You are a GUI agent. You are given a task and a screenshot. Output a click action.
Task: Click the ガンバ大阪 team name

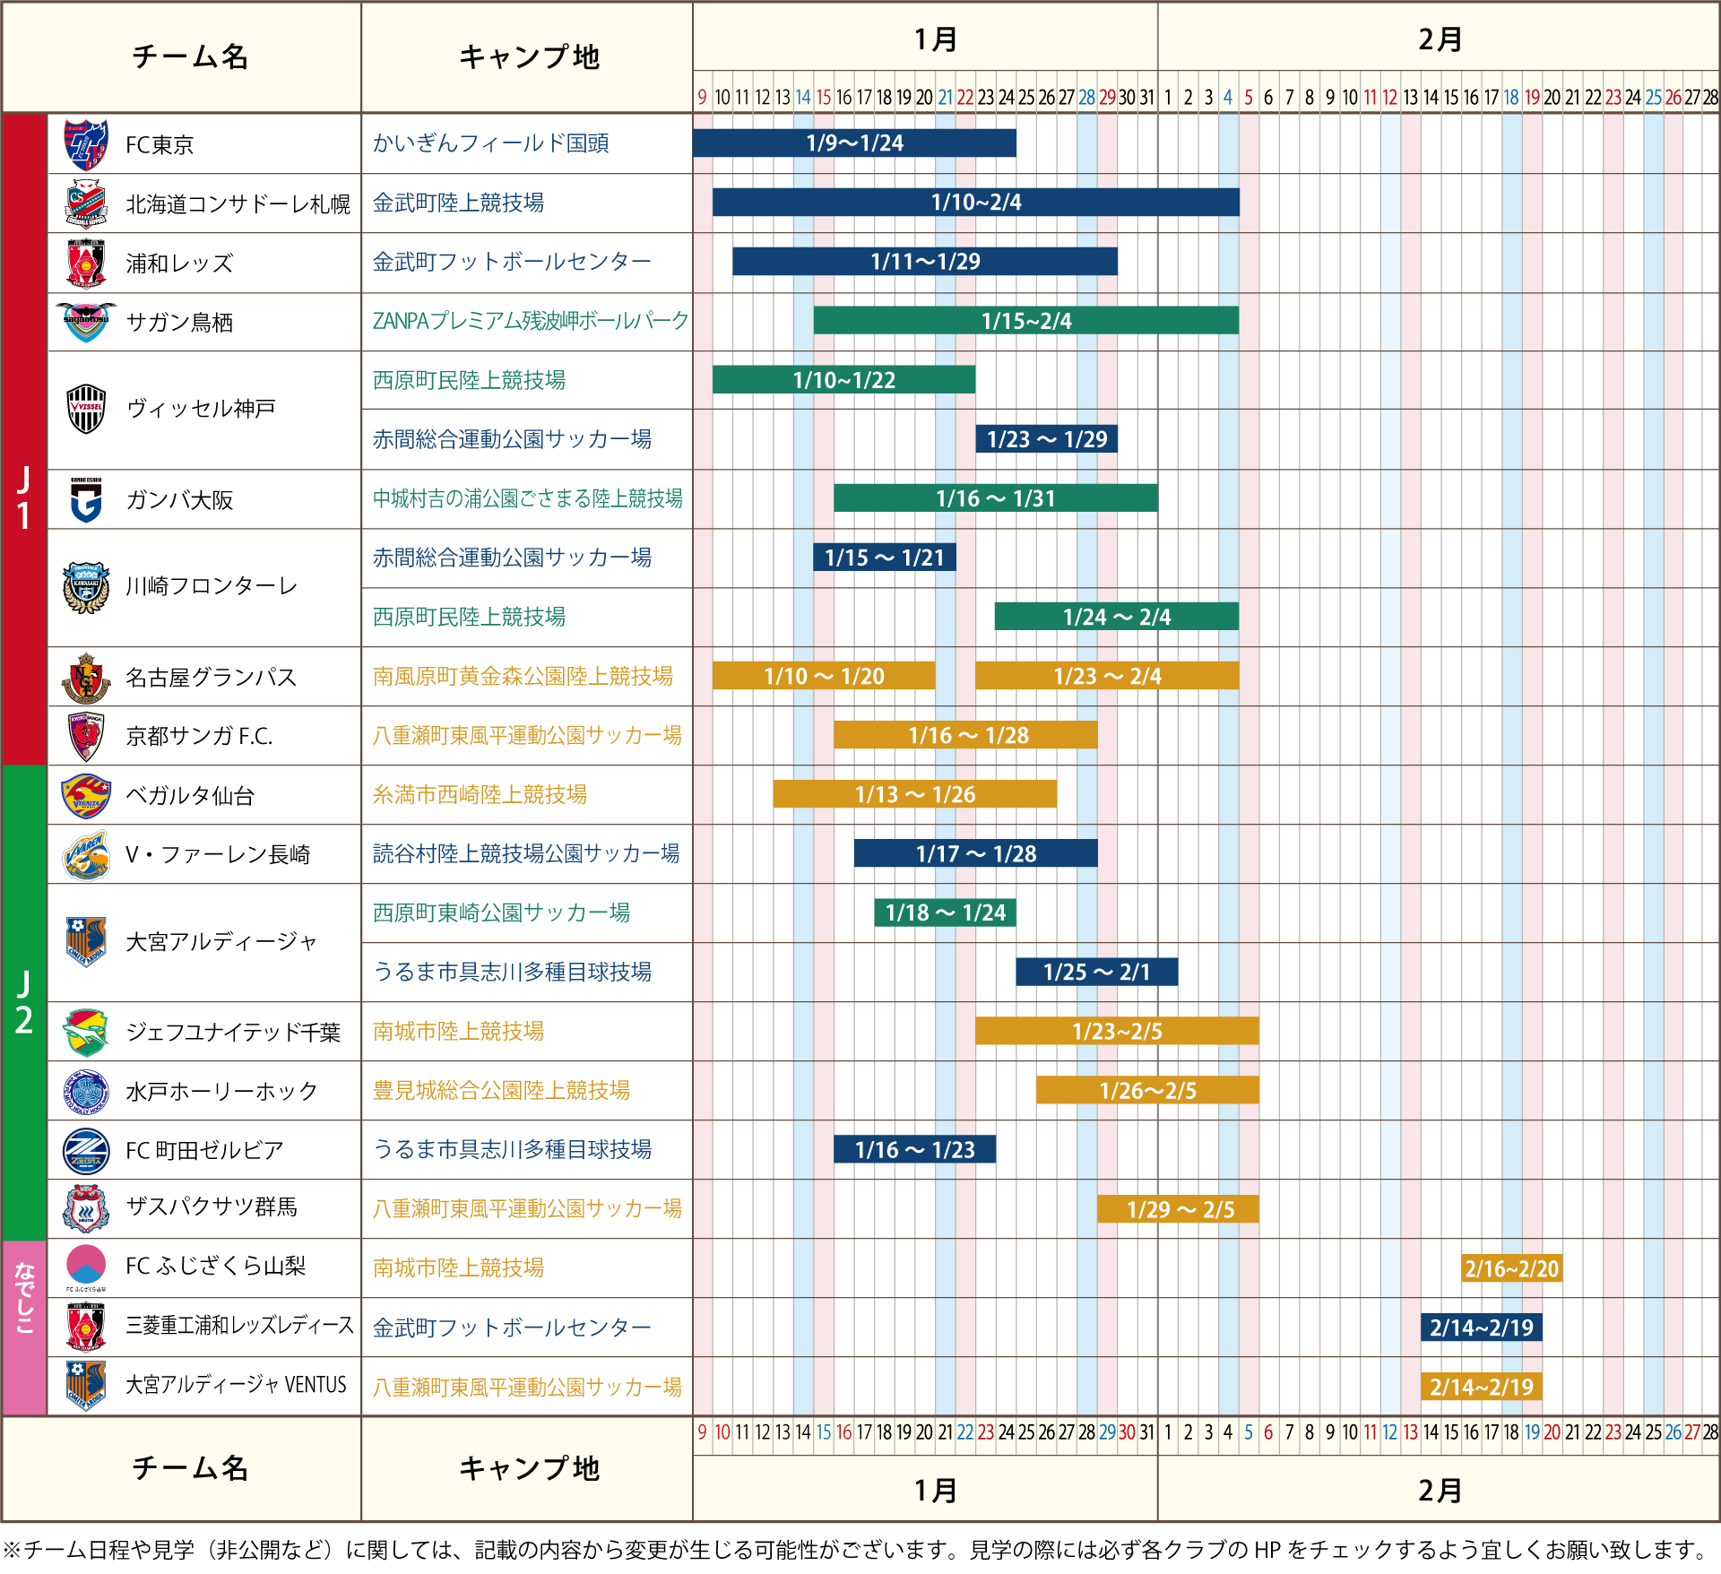click(179, 500)
